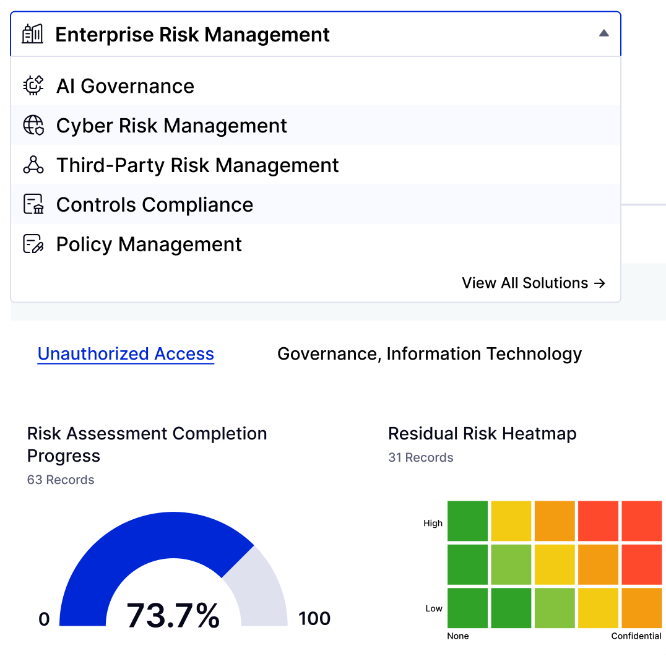The height and width of the screenshot is (656, 666).
Task: Select AI Governance from the list
Action: (125, 86)
